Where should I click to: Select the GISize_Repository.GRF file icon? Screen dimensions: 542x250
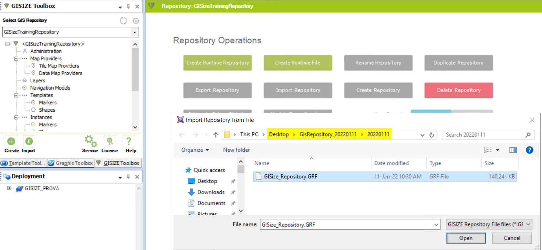(258, 177)
